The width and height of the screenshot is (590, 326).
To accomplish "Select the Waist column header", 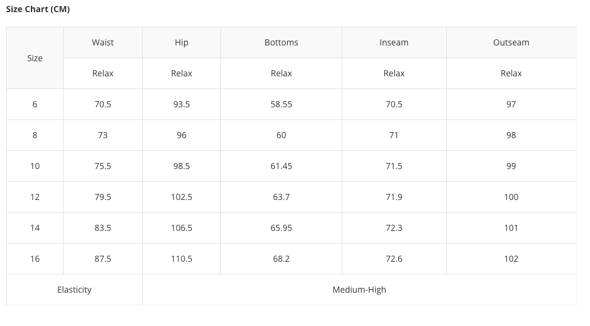I will click(x=103, y=42).
